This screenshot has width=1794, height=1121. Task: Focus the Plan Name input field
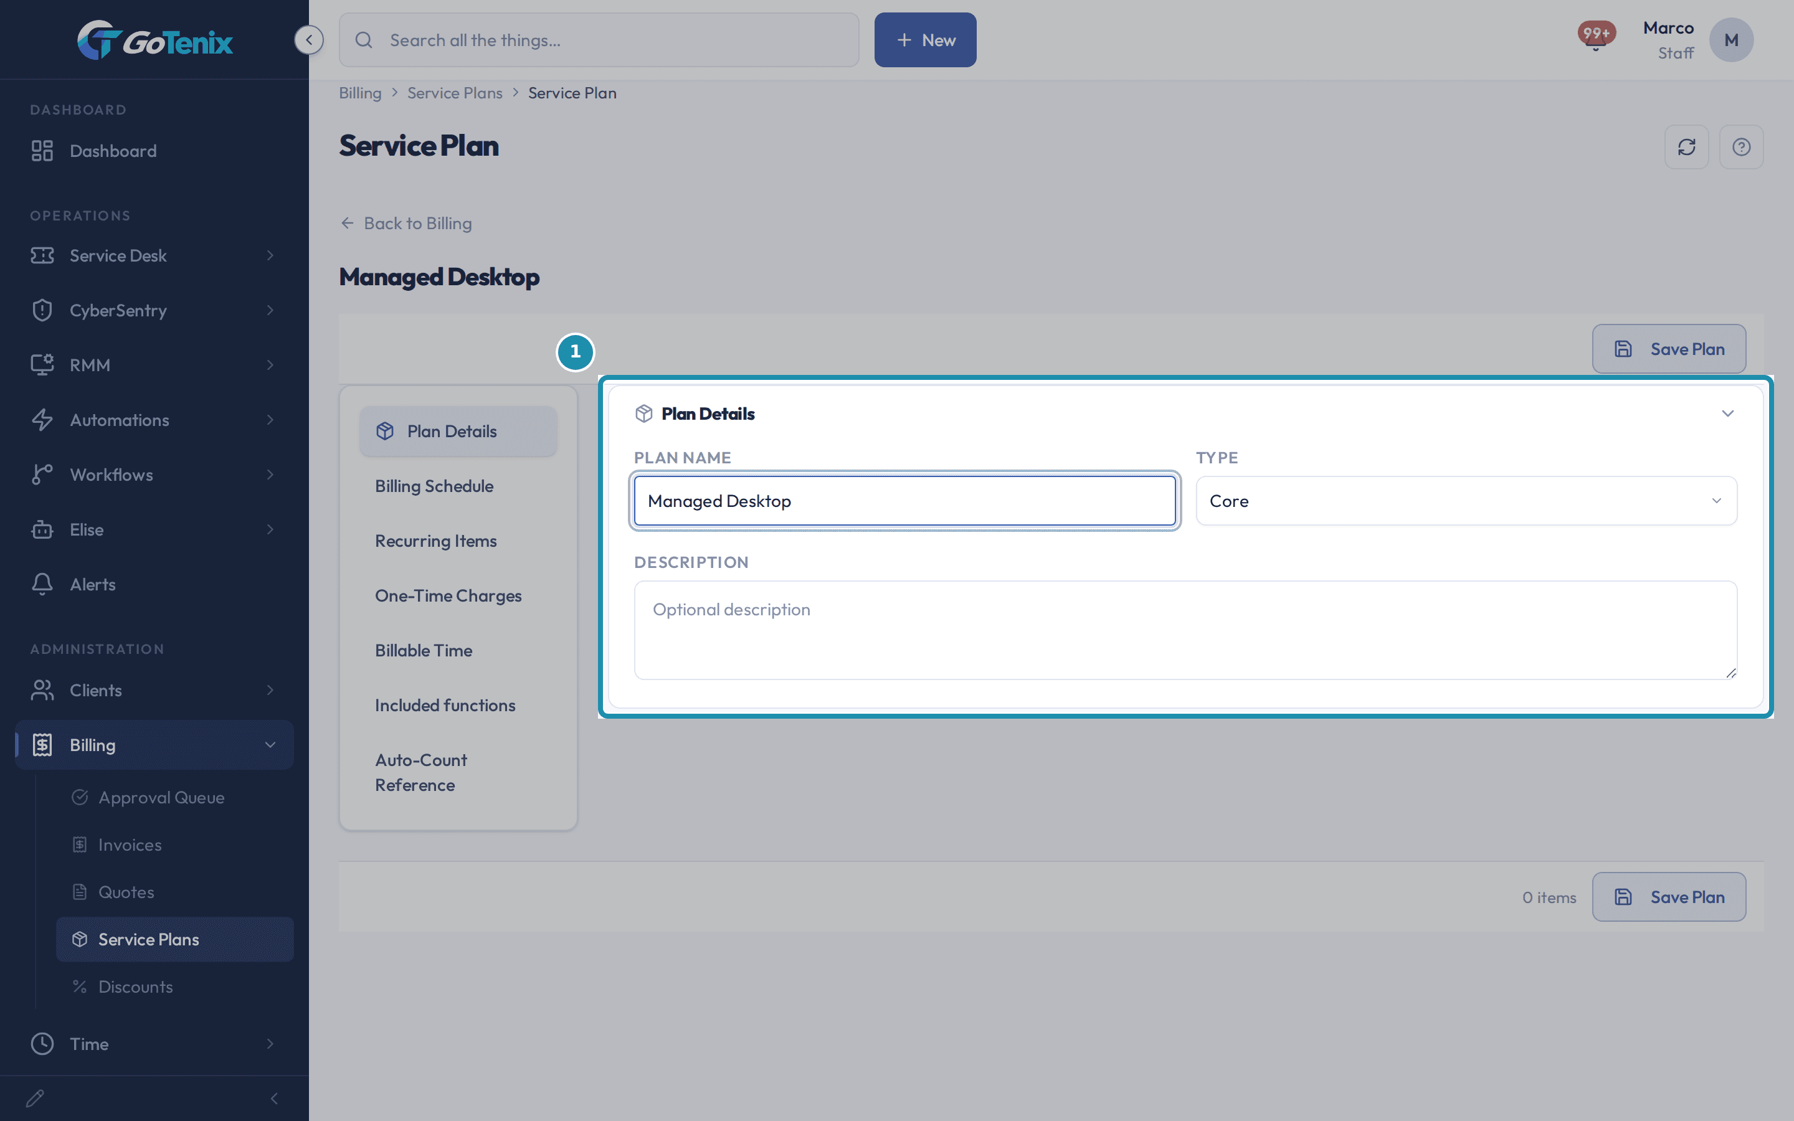point(904,501)
